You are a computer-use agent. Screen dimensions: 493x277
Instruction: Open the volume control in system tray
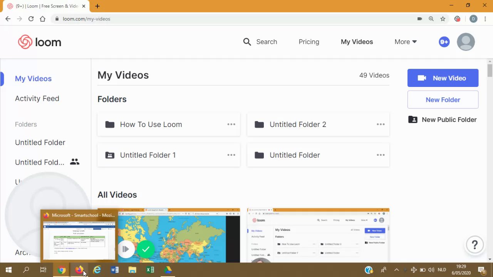(431, 270)
